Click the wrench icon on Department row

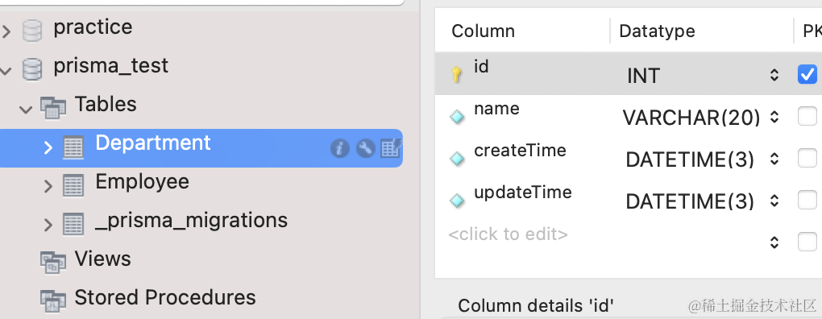click(365, 149)
